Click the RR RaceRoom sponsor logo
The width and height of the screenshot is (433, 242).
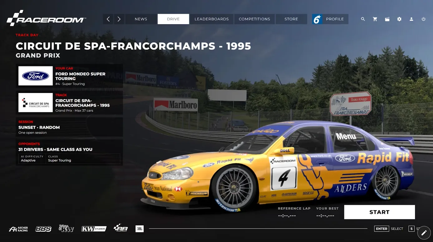(x=121, y=228)
